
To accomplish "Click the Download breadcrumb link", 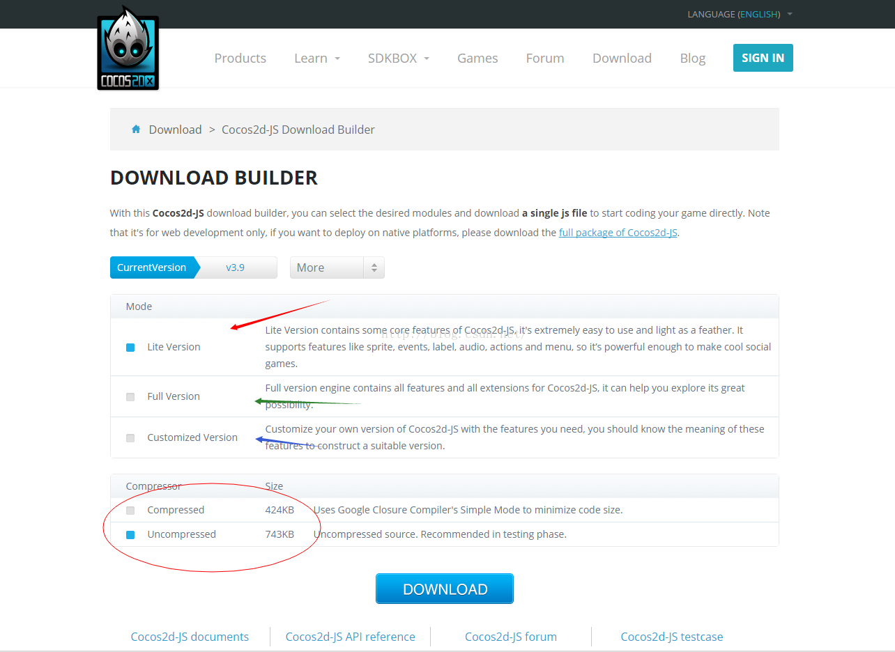I will (175, 130).
